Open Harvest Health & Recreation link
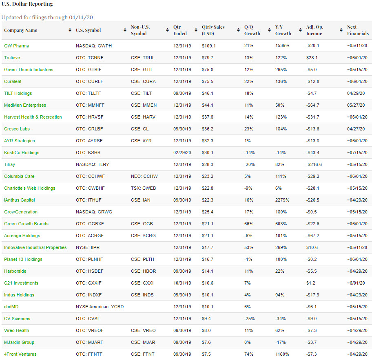372x359 pixels. click(33, 117)
